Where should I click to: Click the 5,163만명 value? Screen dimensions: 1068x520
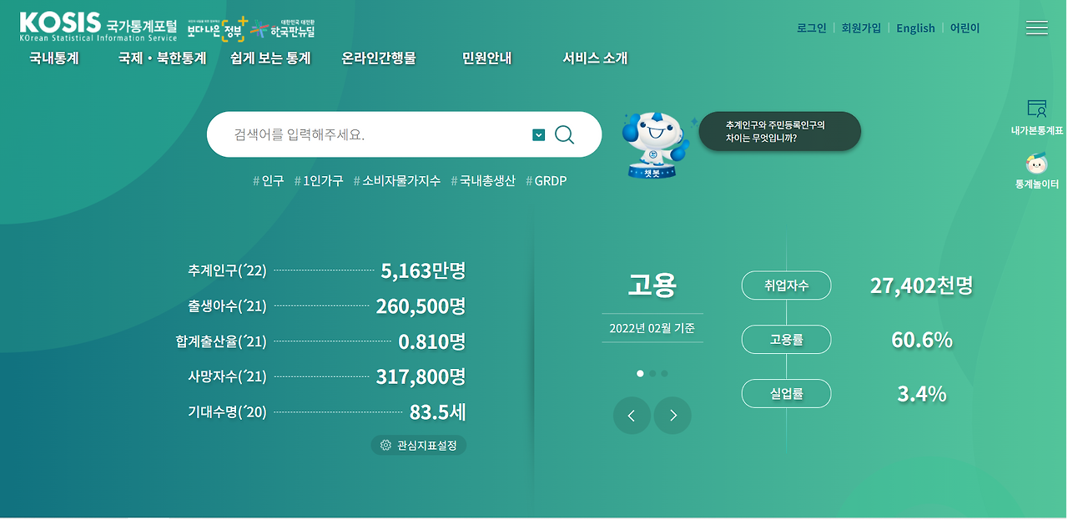click(423, 270)
